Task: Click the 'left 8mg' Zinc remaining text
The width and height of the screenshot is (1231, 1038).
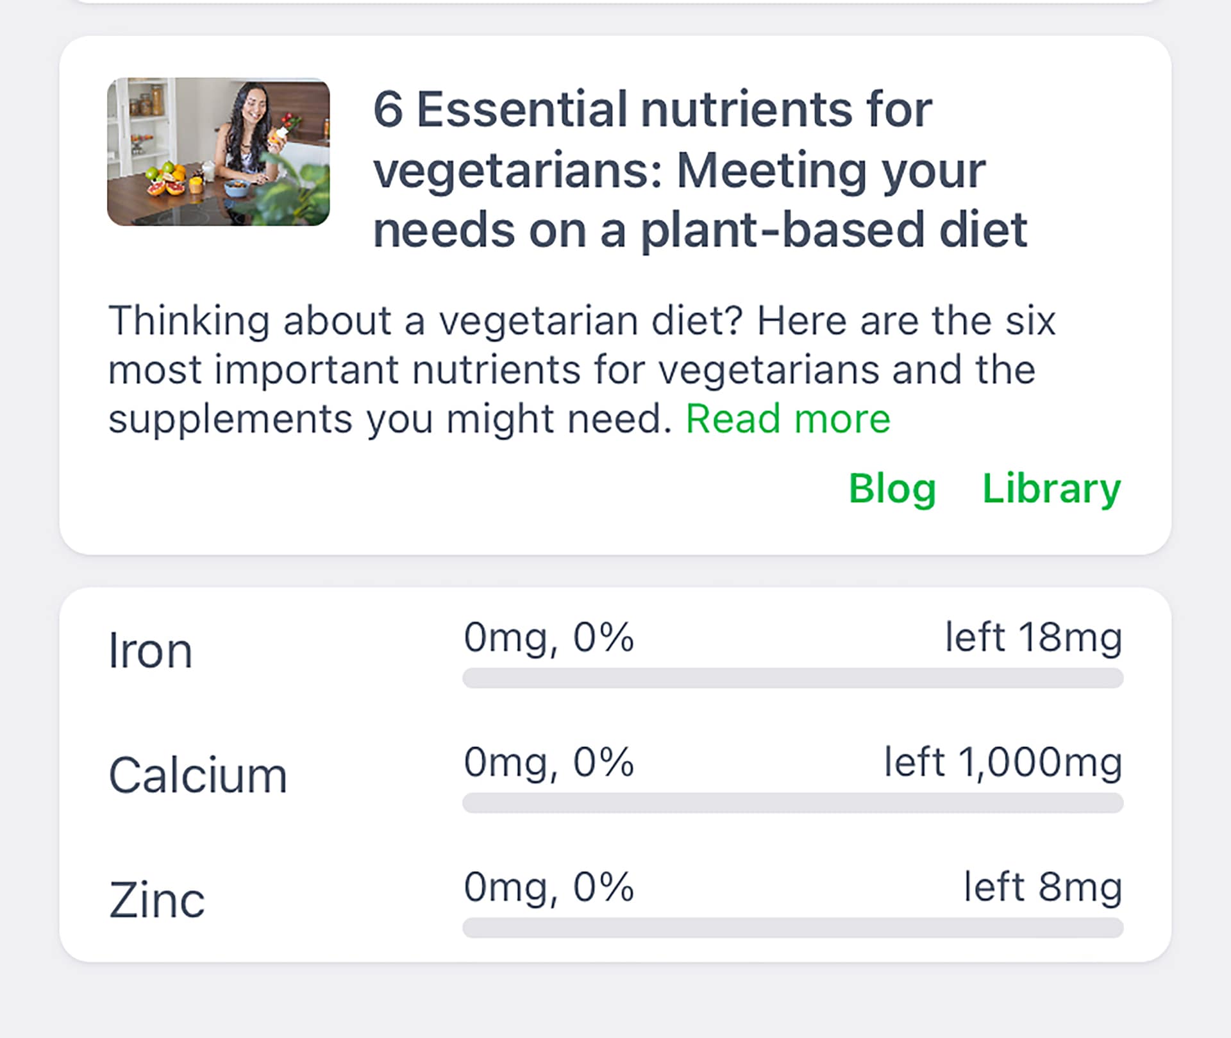Action: (1043, 887)
